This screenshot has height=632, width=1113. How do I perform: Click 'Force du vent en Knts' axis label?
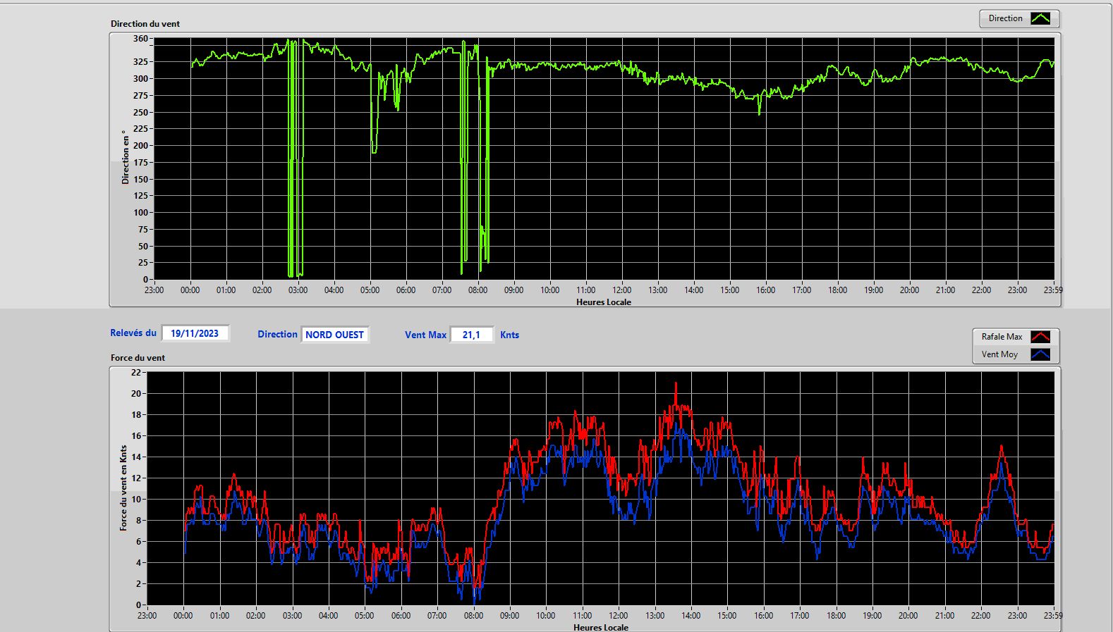(123, 488)
